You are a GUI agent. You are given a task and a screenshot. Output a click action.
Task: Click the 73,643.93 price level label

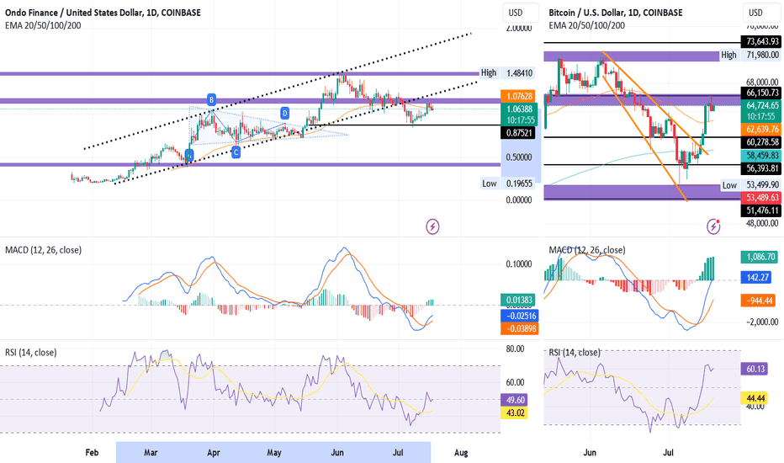pyautogui.click(x=762, y=41)
